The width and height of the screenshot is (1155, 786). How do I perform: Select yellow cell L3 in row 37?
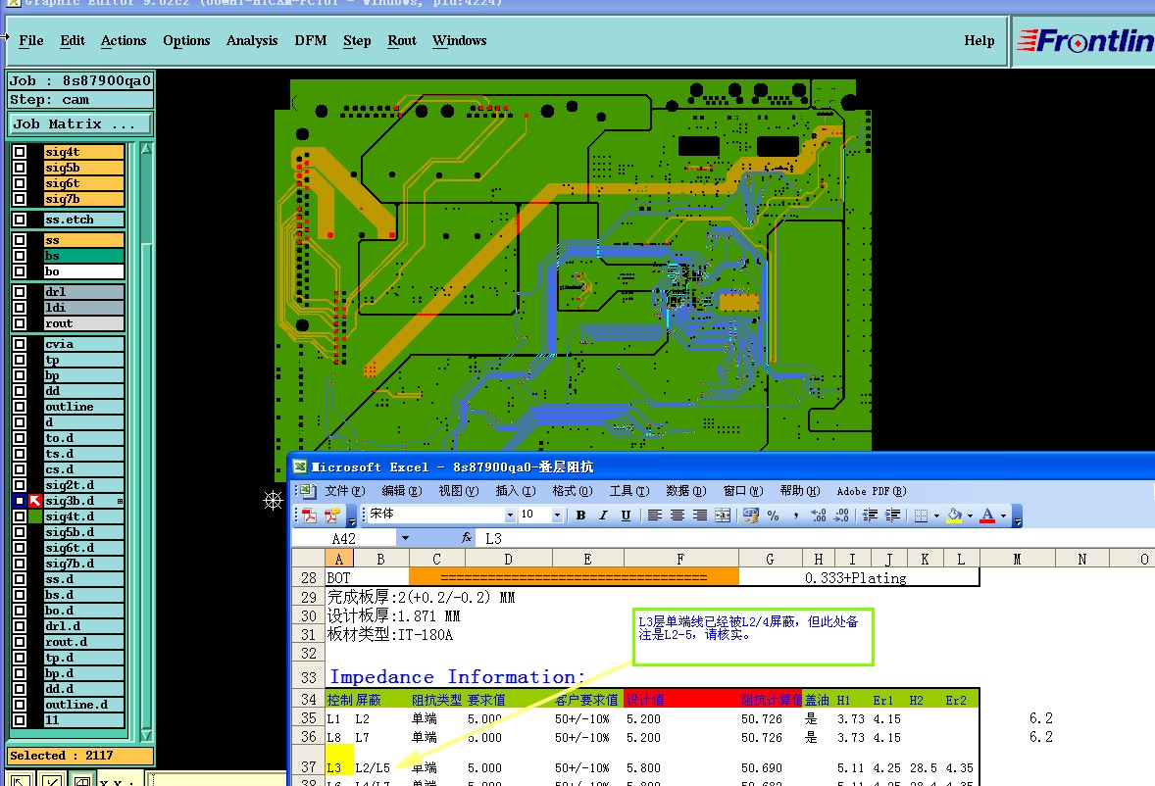coord(339,761)
